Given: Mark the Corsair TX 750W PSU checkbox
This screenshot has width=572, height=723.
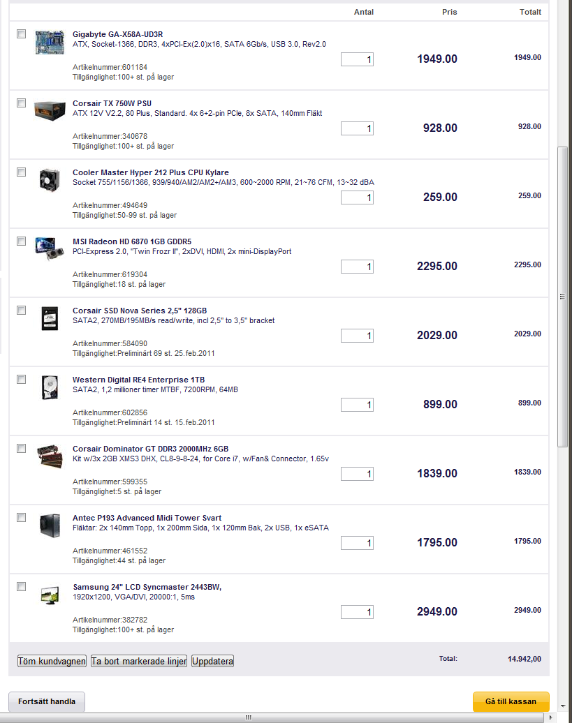Looking at the screenshot, I should click(21, 103).
